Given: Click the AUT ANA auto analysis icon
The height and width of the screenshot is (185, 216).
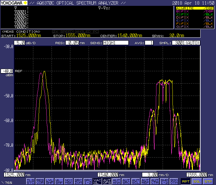Looking at the screenshot, I should coord(116,181).
